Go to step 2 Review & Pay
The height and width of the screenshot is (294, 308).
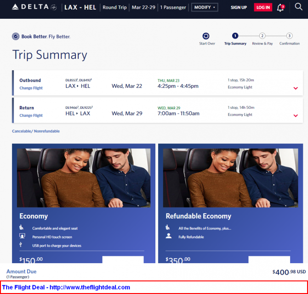pos(262,36)
